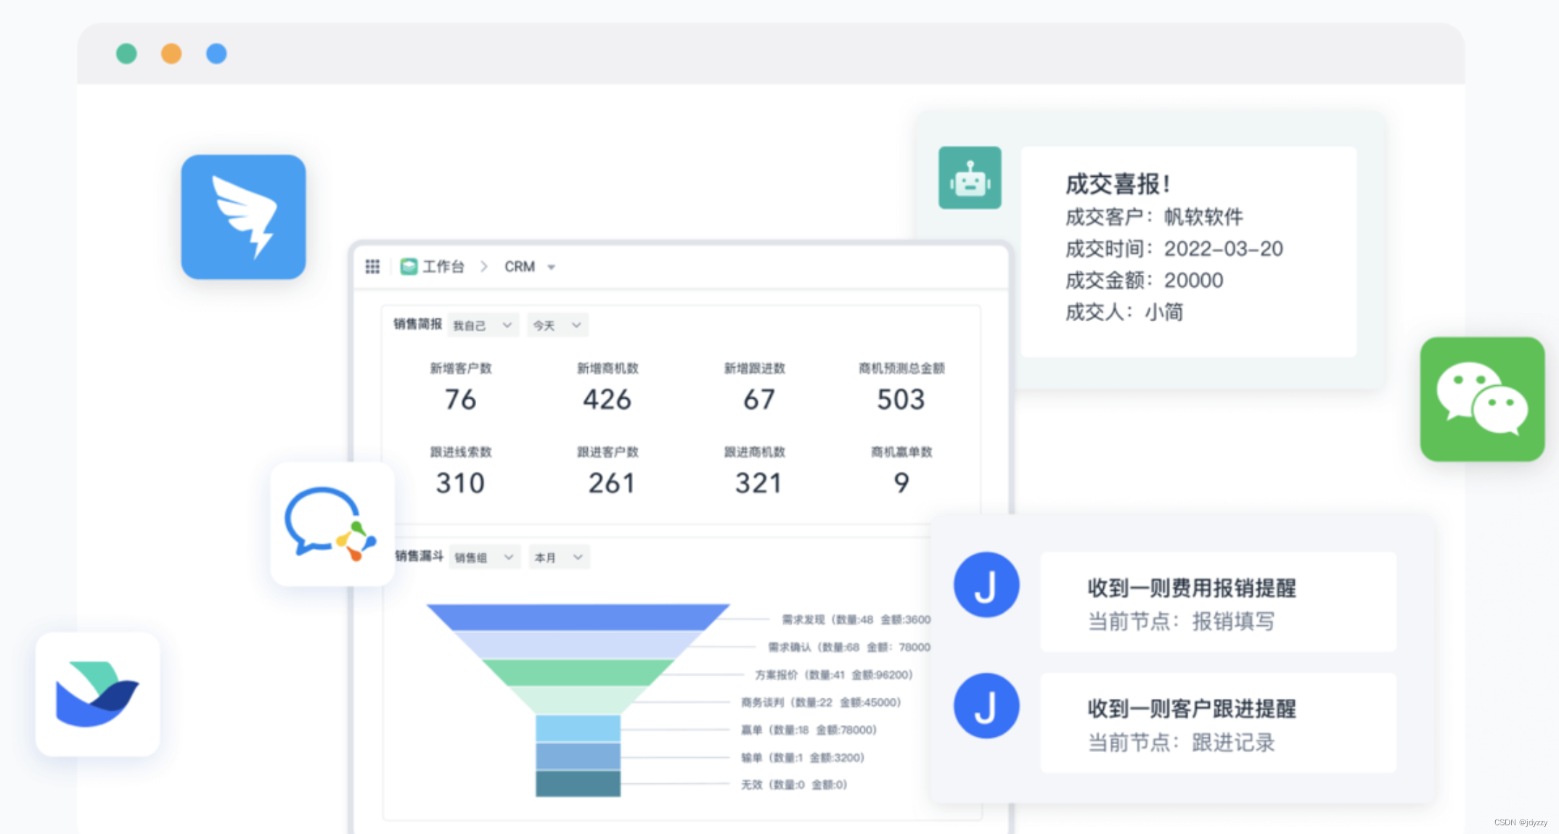Viewport: 1559px width, 834px height.
Task: Open the 本月 period dropdown
Action: [x=558, y=557]
